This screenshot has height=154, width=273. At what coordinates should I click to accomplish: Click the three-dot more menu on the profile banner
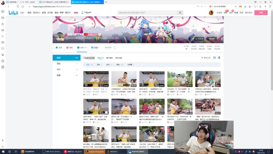click(x=221, y=39)
